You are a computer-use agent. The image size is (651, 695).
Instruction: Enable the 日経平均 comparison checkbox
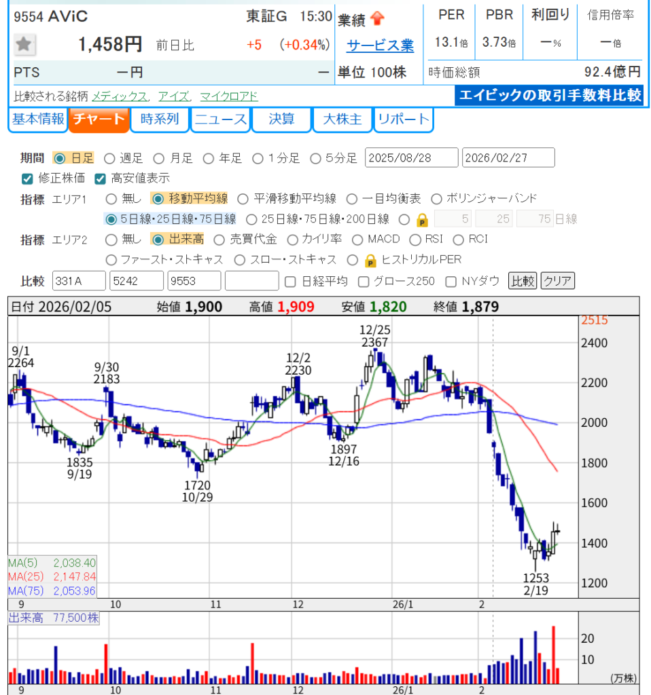[290, 281]
